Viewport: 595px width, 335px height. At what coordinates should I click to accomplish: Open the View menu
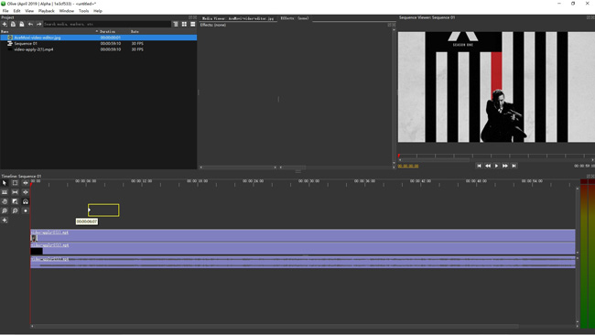(x=29, y=11)
